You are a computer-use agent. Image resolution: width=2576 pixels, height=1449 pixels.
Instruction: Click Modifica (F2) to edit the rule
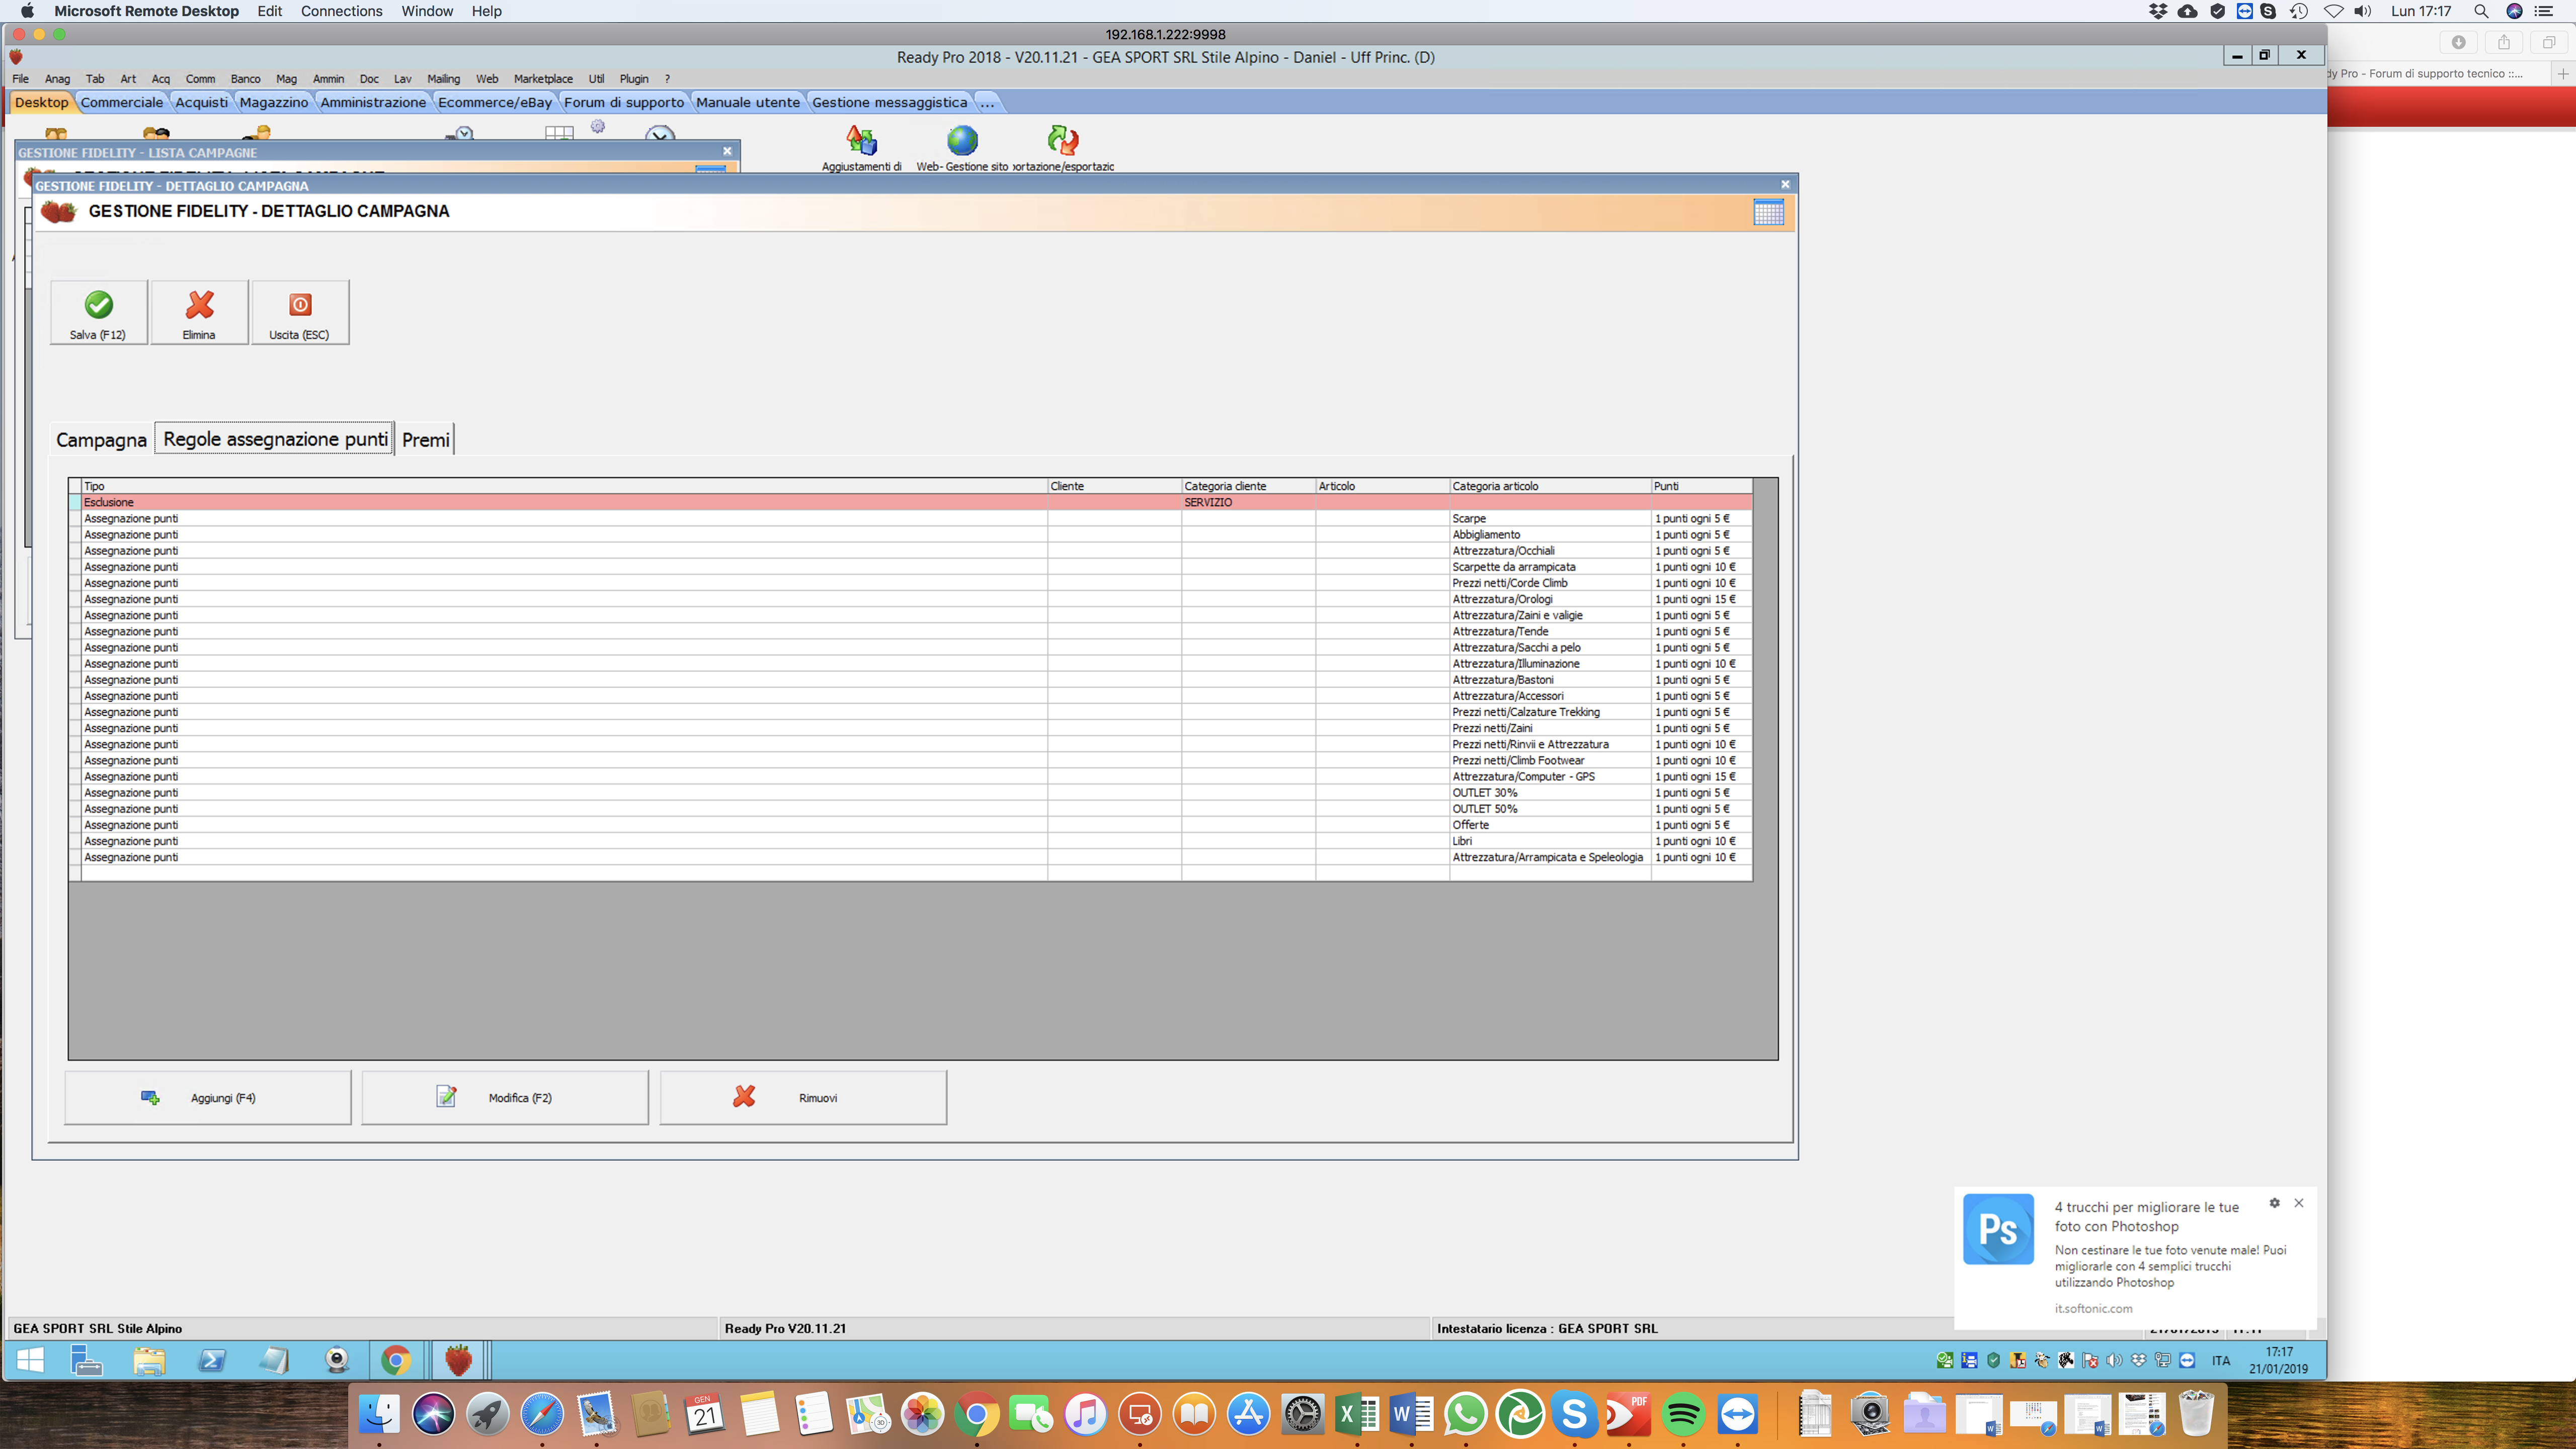[x=505, y=1097]
